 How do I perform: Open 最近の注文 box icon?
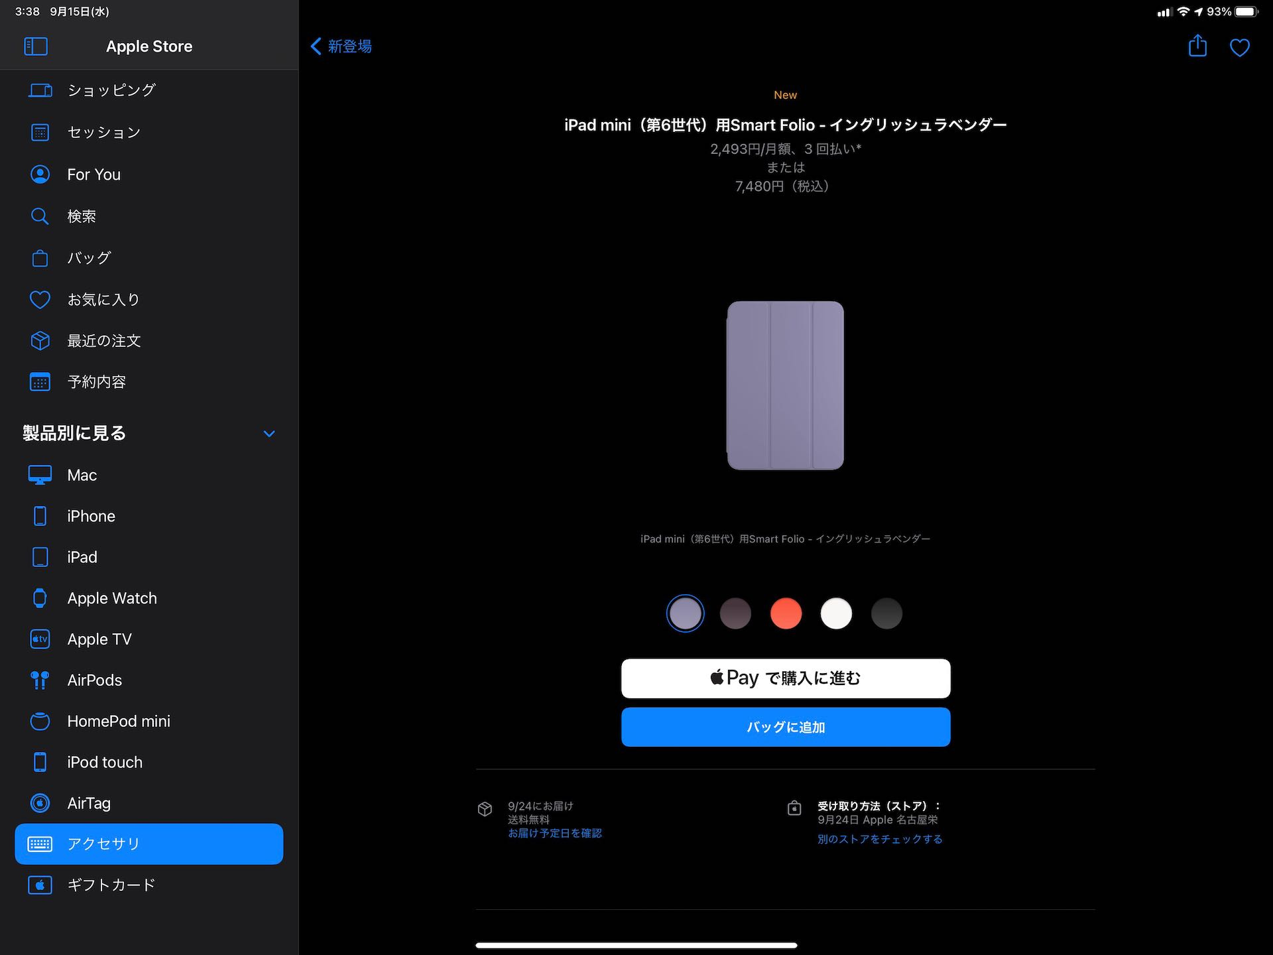pyautogui.click(x=40, y=341)
